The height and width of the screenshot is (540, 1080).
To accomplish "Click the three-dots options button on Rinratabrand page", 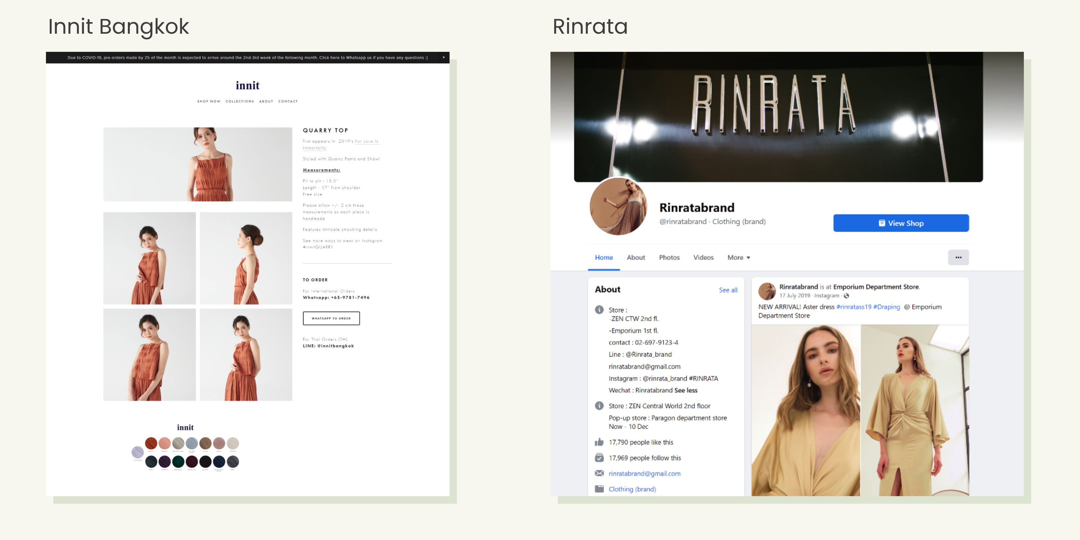I will (958, 257).
